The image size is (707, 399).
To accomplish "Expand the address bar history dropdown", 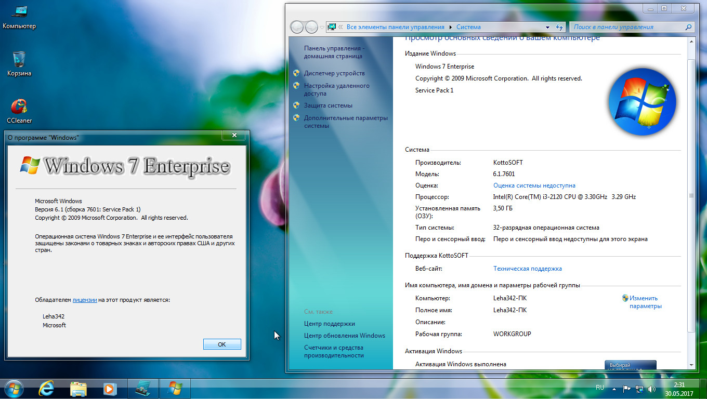I will click(547, 27).
